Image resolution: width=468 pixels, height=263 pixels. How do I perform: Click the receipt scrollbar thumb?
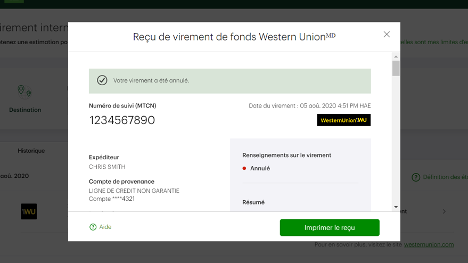pyautogui.click(x=396, y=68)
